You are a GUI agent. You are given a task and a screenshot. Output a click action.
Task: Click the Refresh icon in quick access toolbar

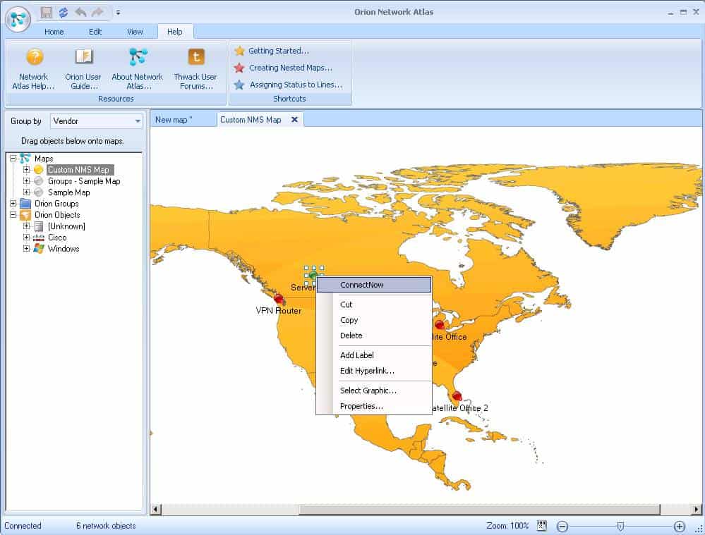64,12
